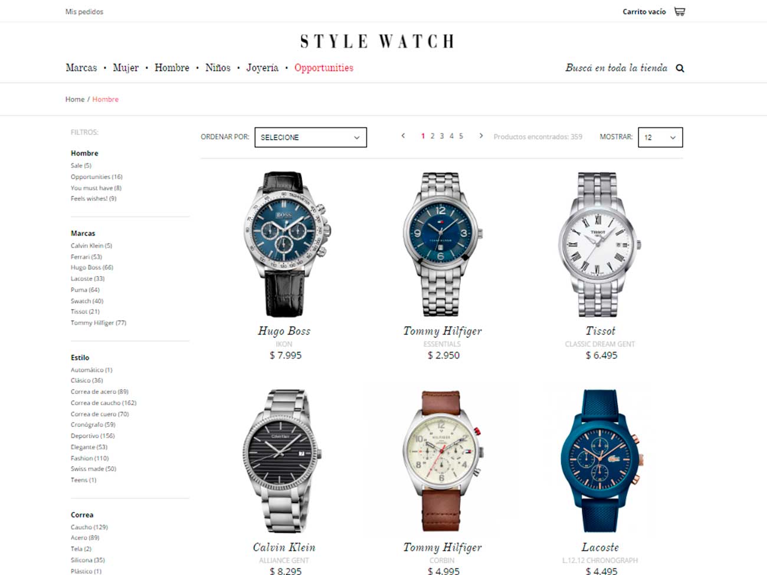Viewport: 767px width, 575px height.
Task: Filter by Hugo Boss brand
Action: pos(92,267)
